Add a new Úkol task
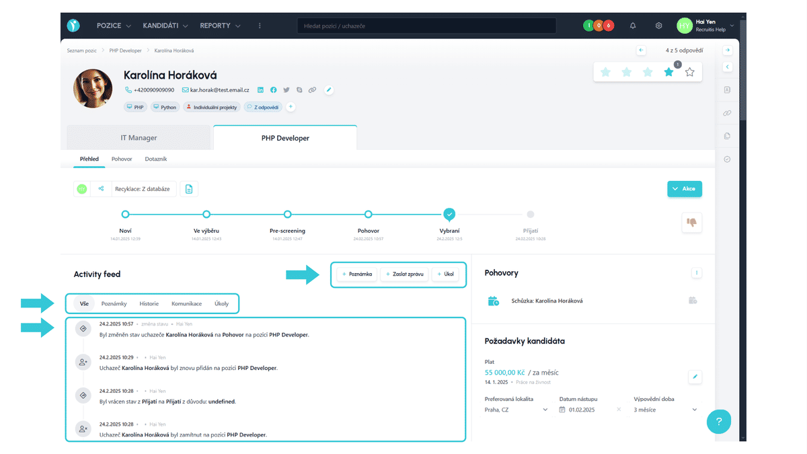Screen dimensions: 807x454 [x=445, y=274]
